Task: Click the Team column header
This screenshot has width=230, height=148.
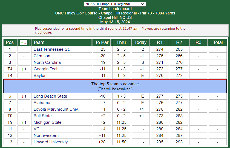Action: tap(61, 43)
